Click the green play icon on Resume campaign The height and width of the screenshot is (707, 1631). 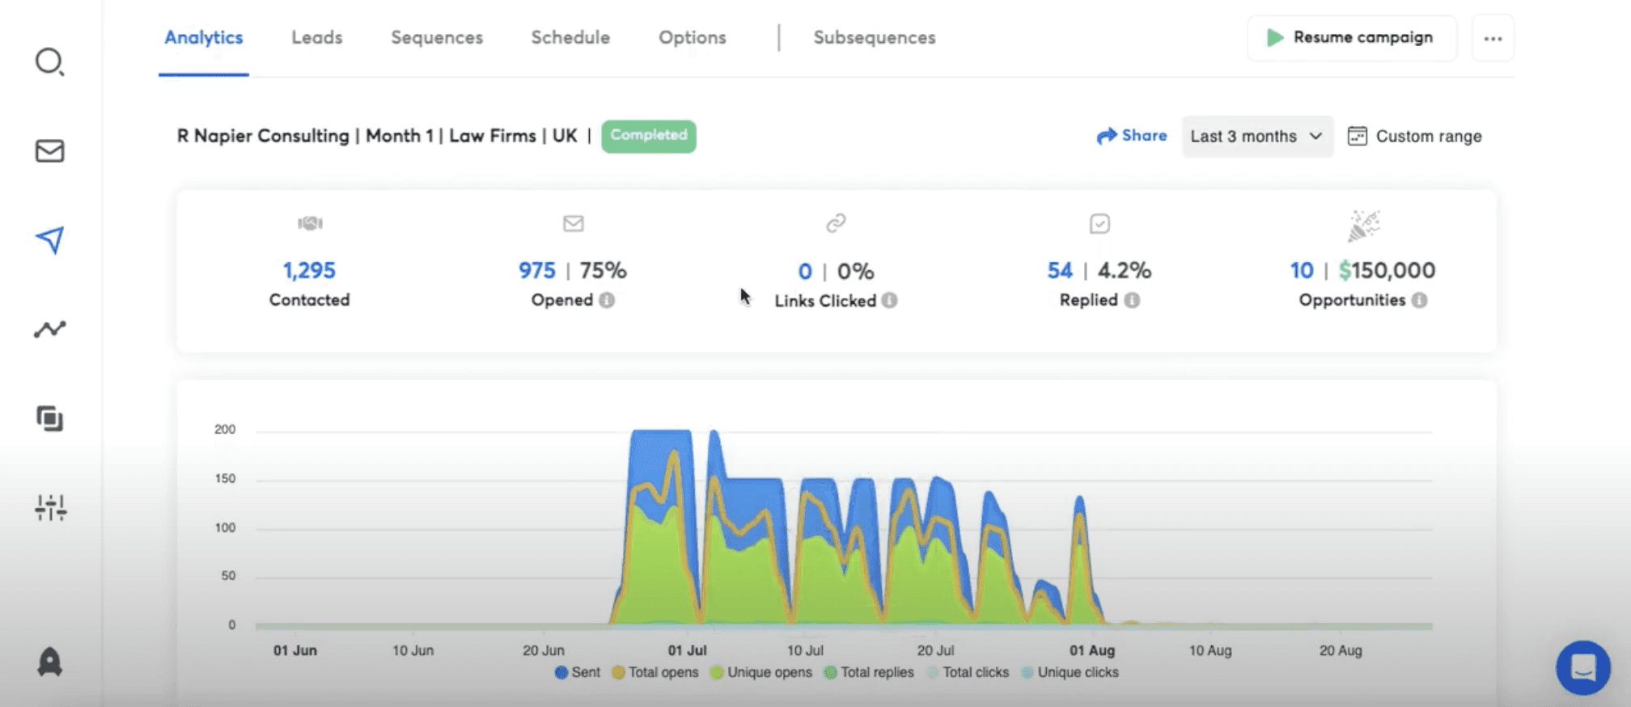(1274, 37)
